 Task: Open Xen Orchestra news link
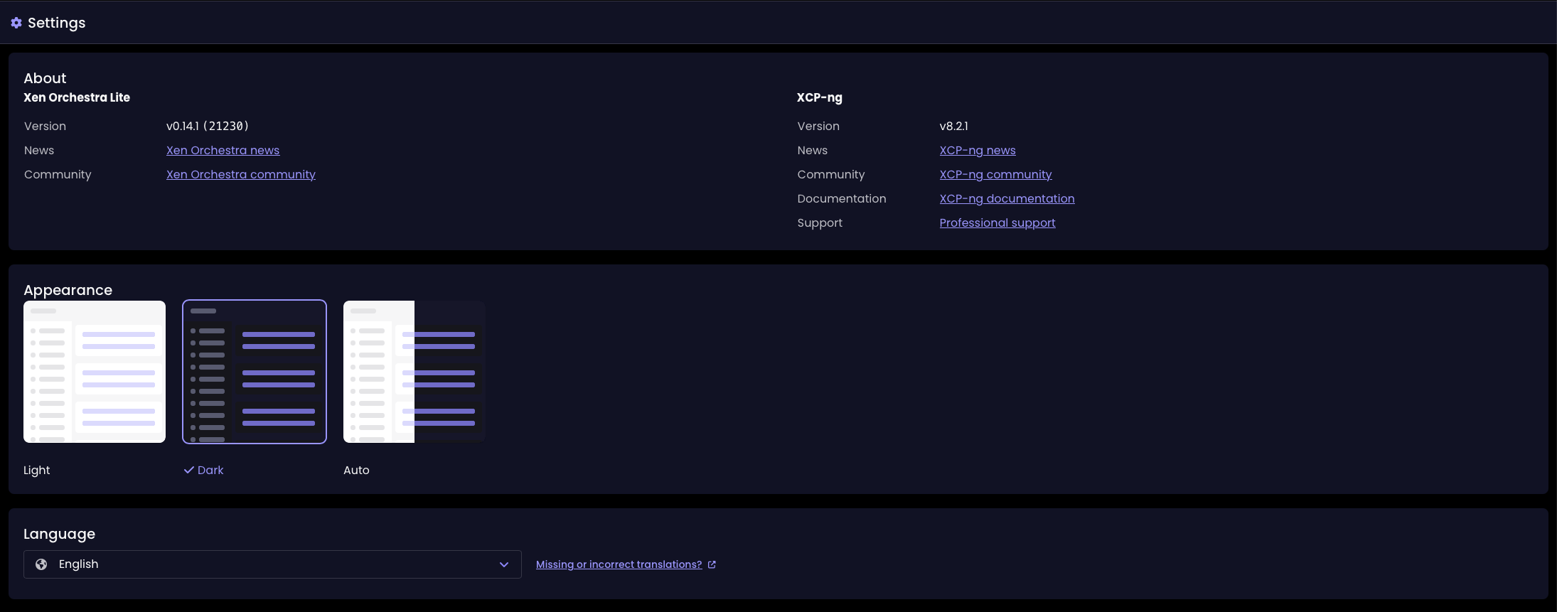[223, 150]
